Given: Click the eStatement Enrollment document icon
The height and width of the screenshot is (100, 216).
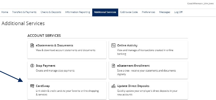Looking at the screenshot, I should (x=113, y=66).
